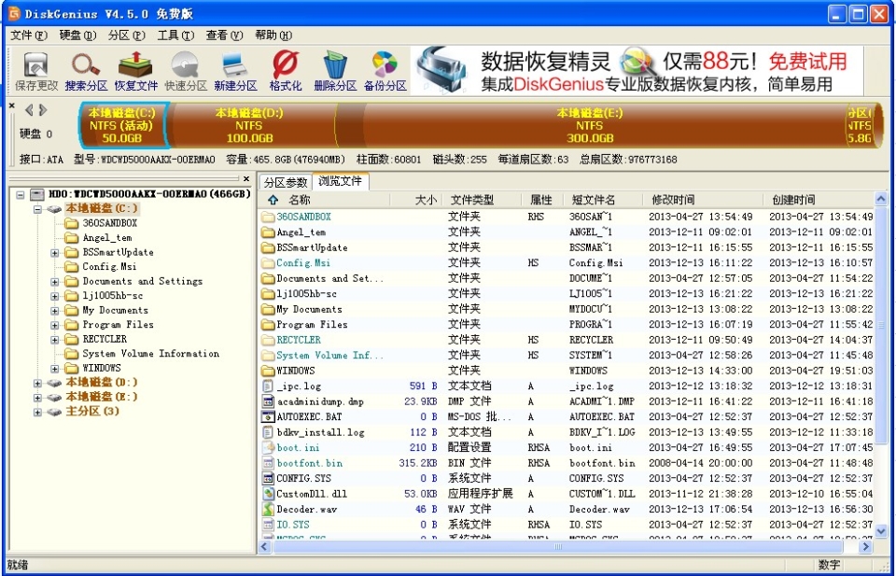Screen dimensions: 896x576
Task: Select the Angel_tem folder in tree
Action: pos(106,238)
